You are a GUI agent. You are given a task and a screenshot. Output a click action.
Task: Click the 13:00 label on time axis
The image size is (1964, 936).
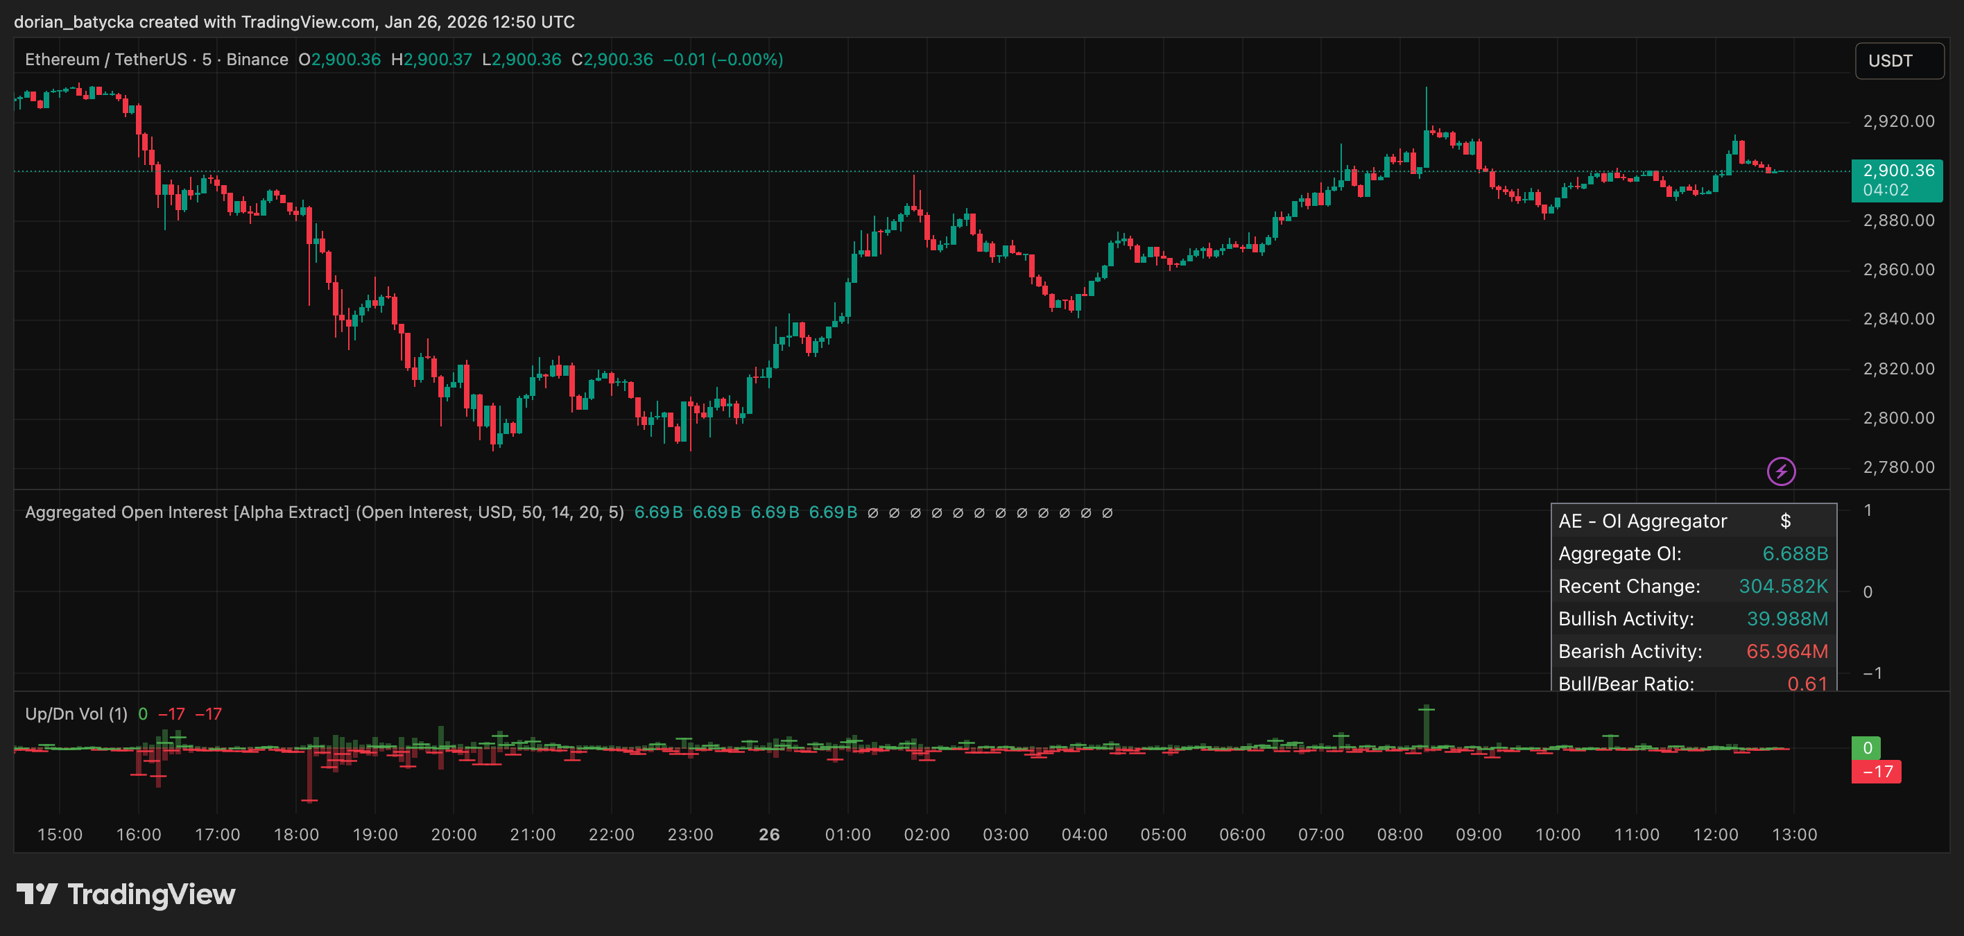1794,835
